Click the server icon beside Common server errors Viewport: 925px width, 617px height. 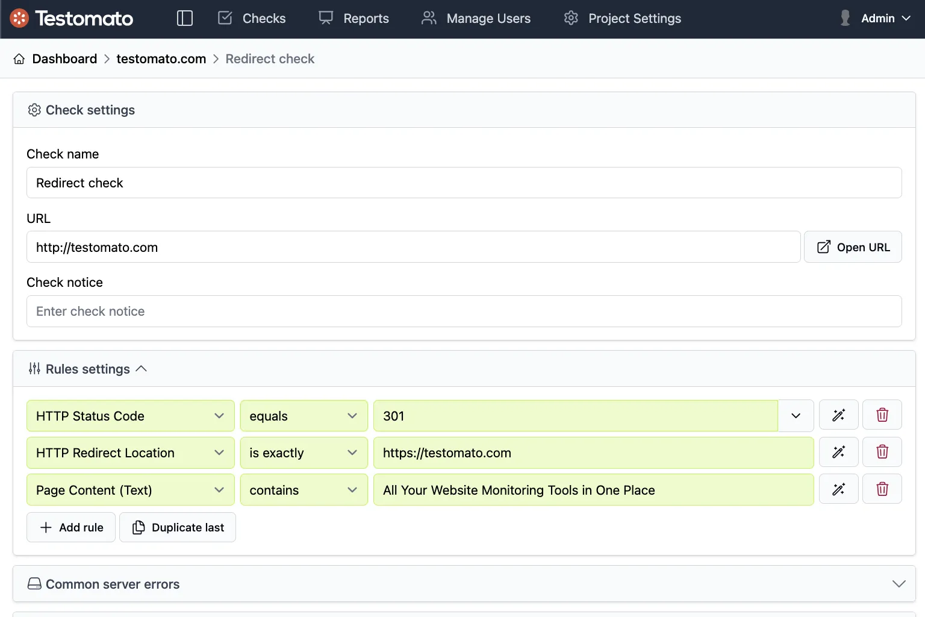pos(34,583)
